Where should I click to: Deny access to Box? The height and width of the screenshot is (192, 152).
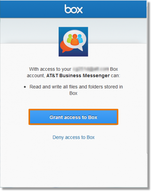pyautogui.click(x=74, y=138)
